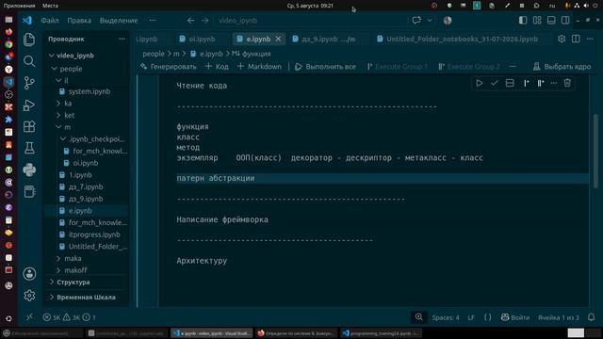603x339 pixels.
Task: Open the Правка menu
Action: [x=79, y=21]
